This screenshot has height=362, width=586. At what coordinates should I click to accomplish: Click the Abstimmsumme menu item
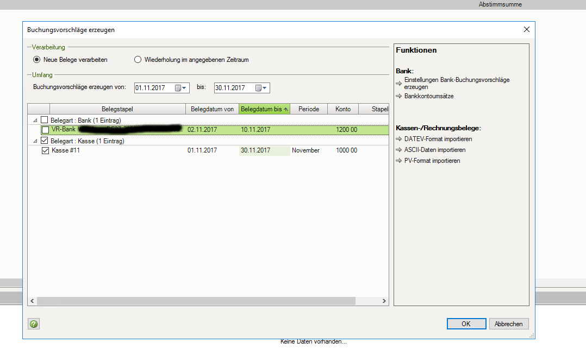pos(500,4)
